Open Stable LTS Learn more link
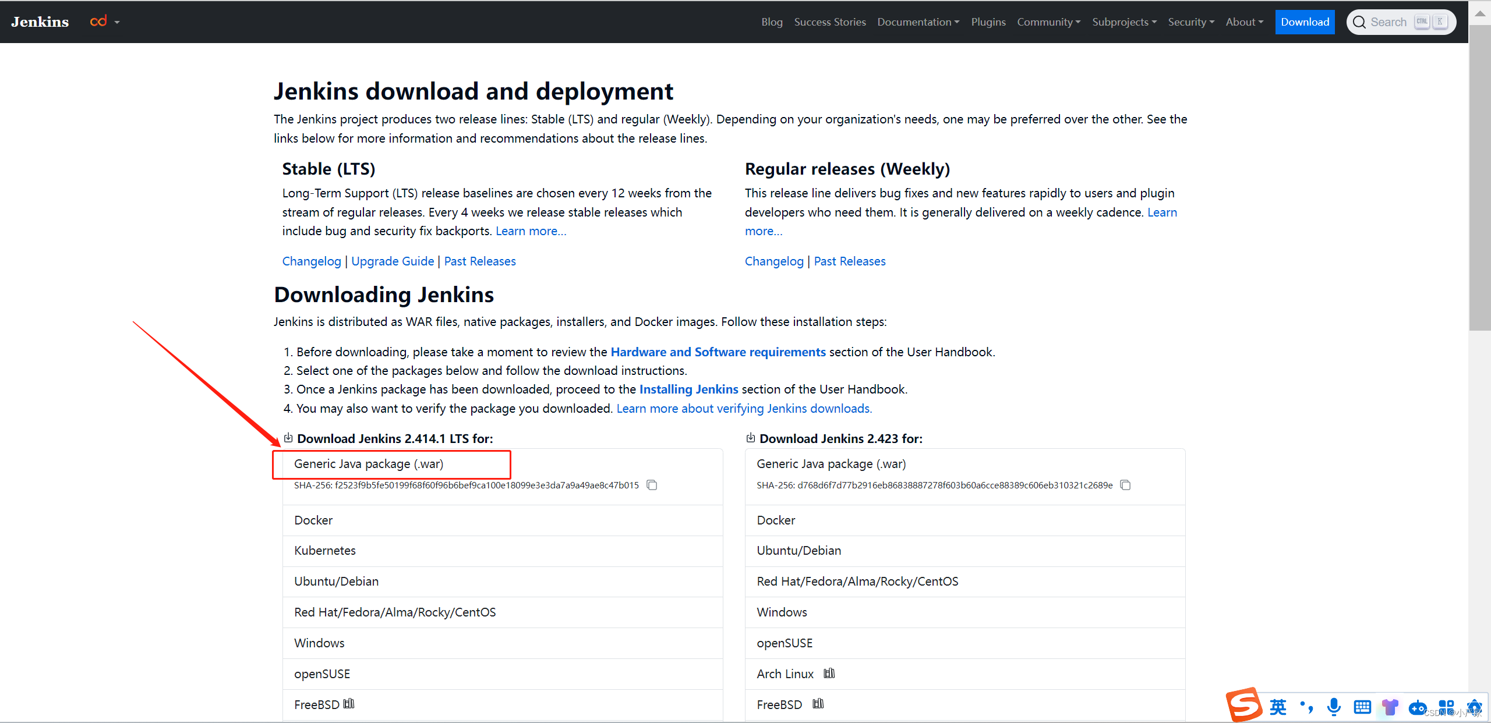The width and height of the screenshot is (1491, 723). click(x=531, y=231)
